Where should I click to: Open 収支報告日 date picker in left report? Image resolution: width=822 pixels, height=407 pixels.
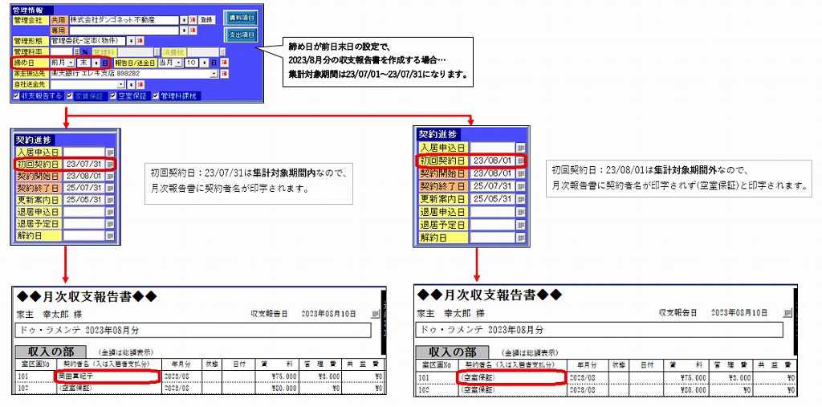coord(375,312)
